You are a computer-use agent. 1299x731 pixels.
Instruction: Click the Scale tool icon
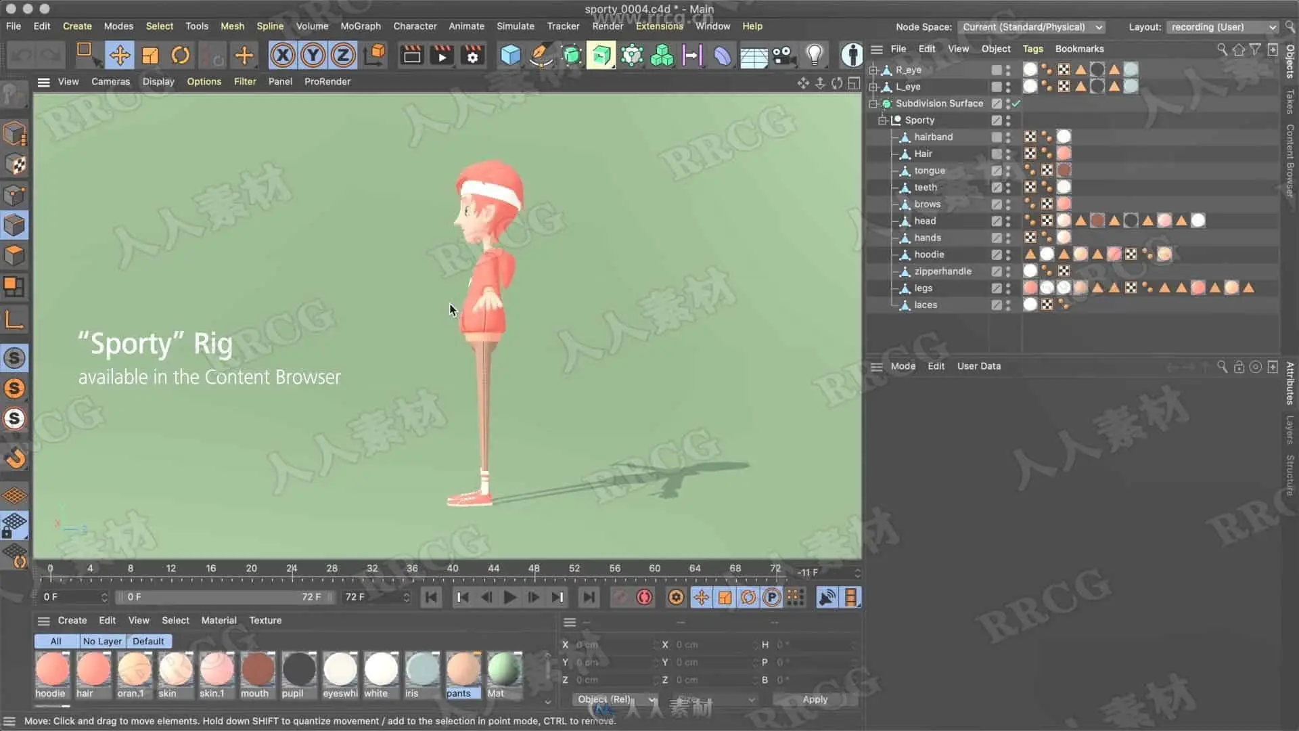click(150, 55)
